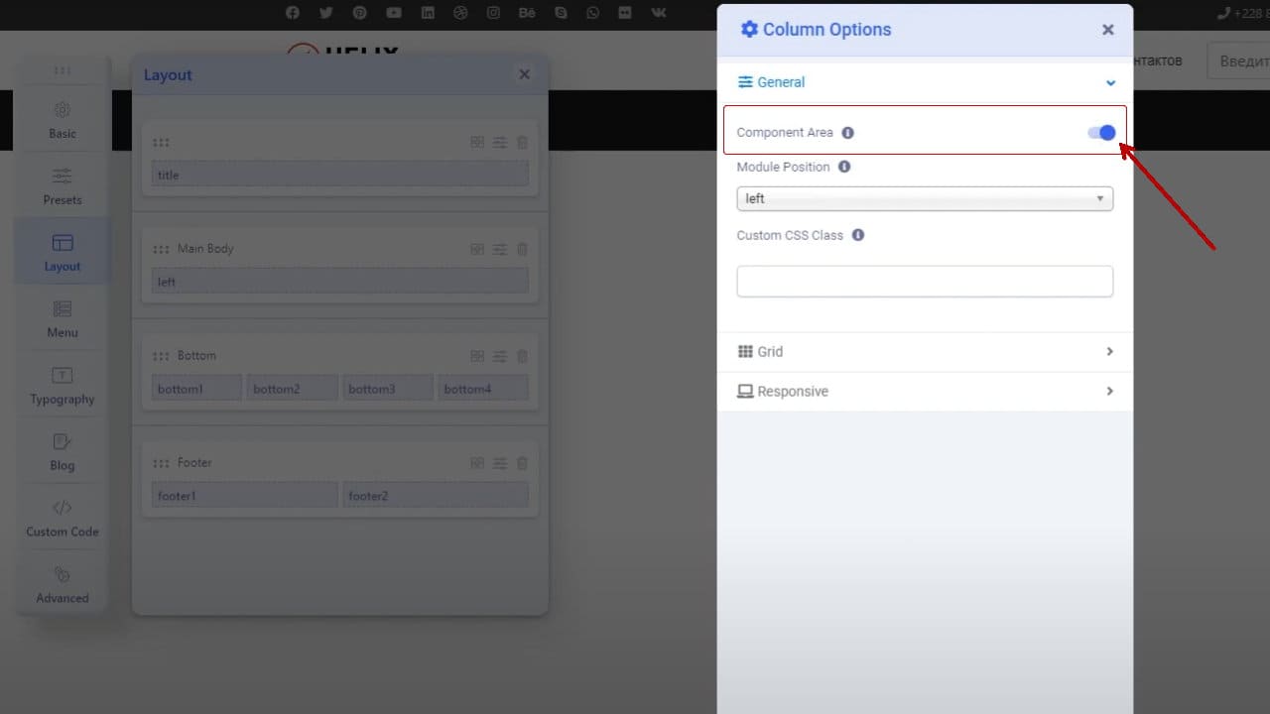Open the LinkedIn social link

(x=428, y=13)
